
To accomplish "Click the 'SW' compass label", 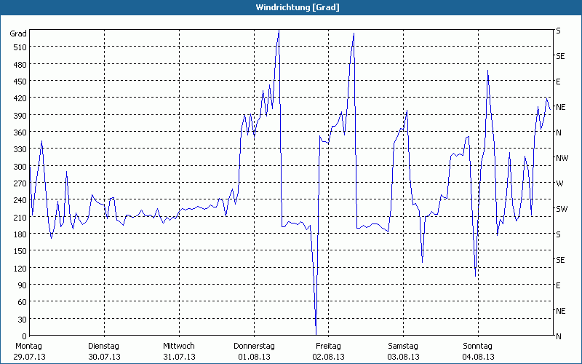I will pos(562,209).
